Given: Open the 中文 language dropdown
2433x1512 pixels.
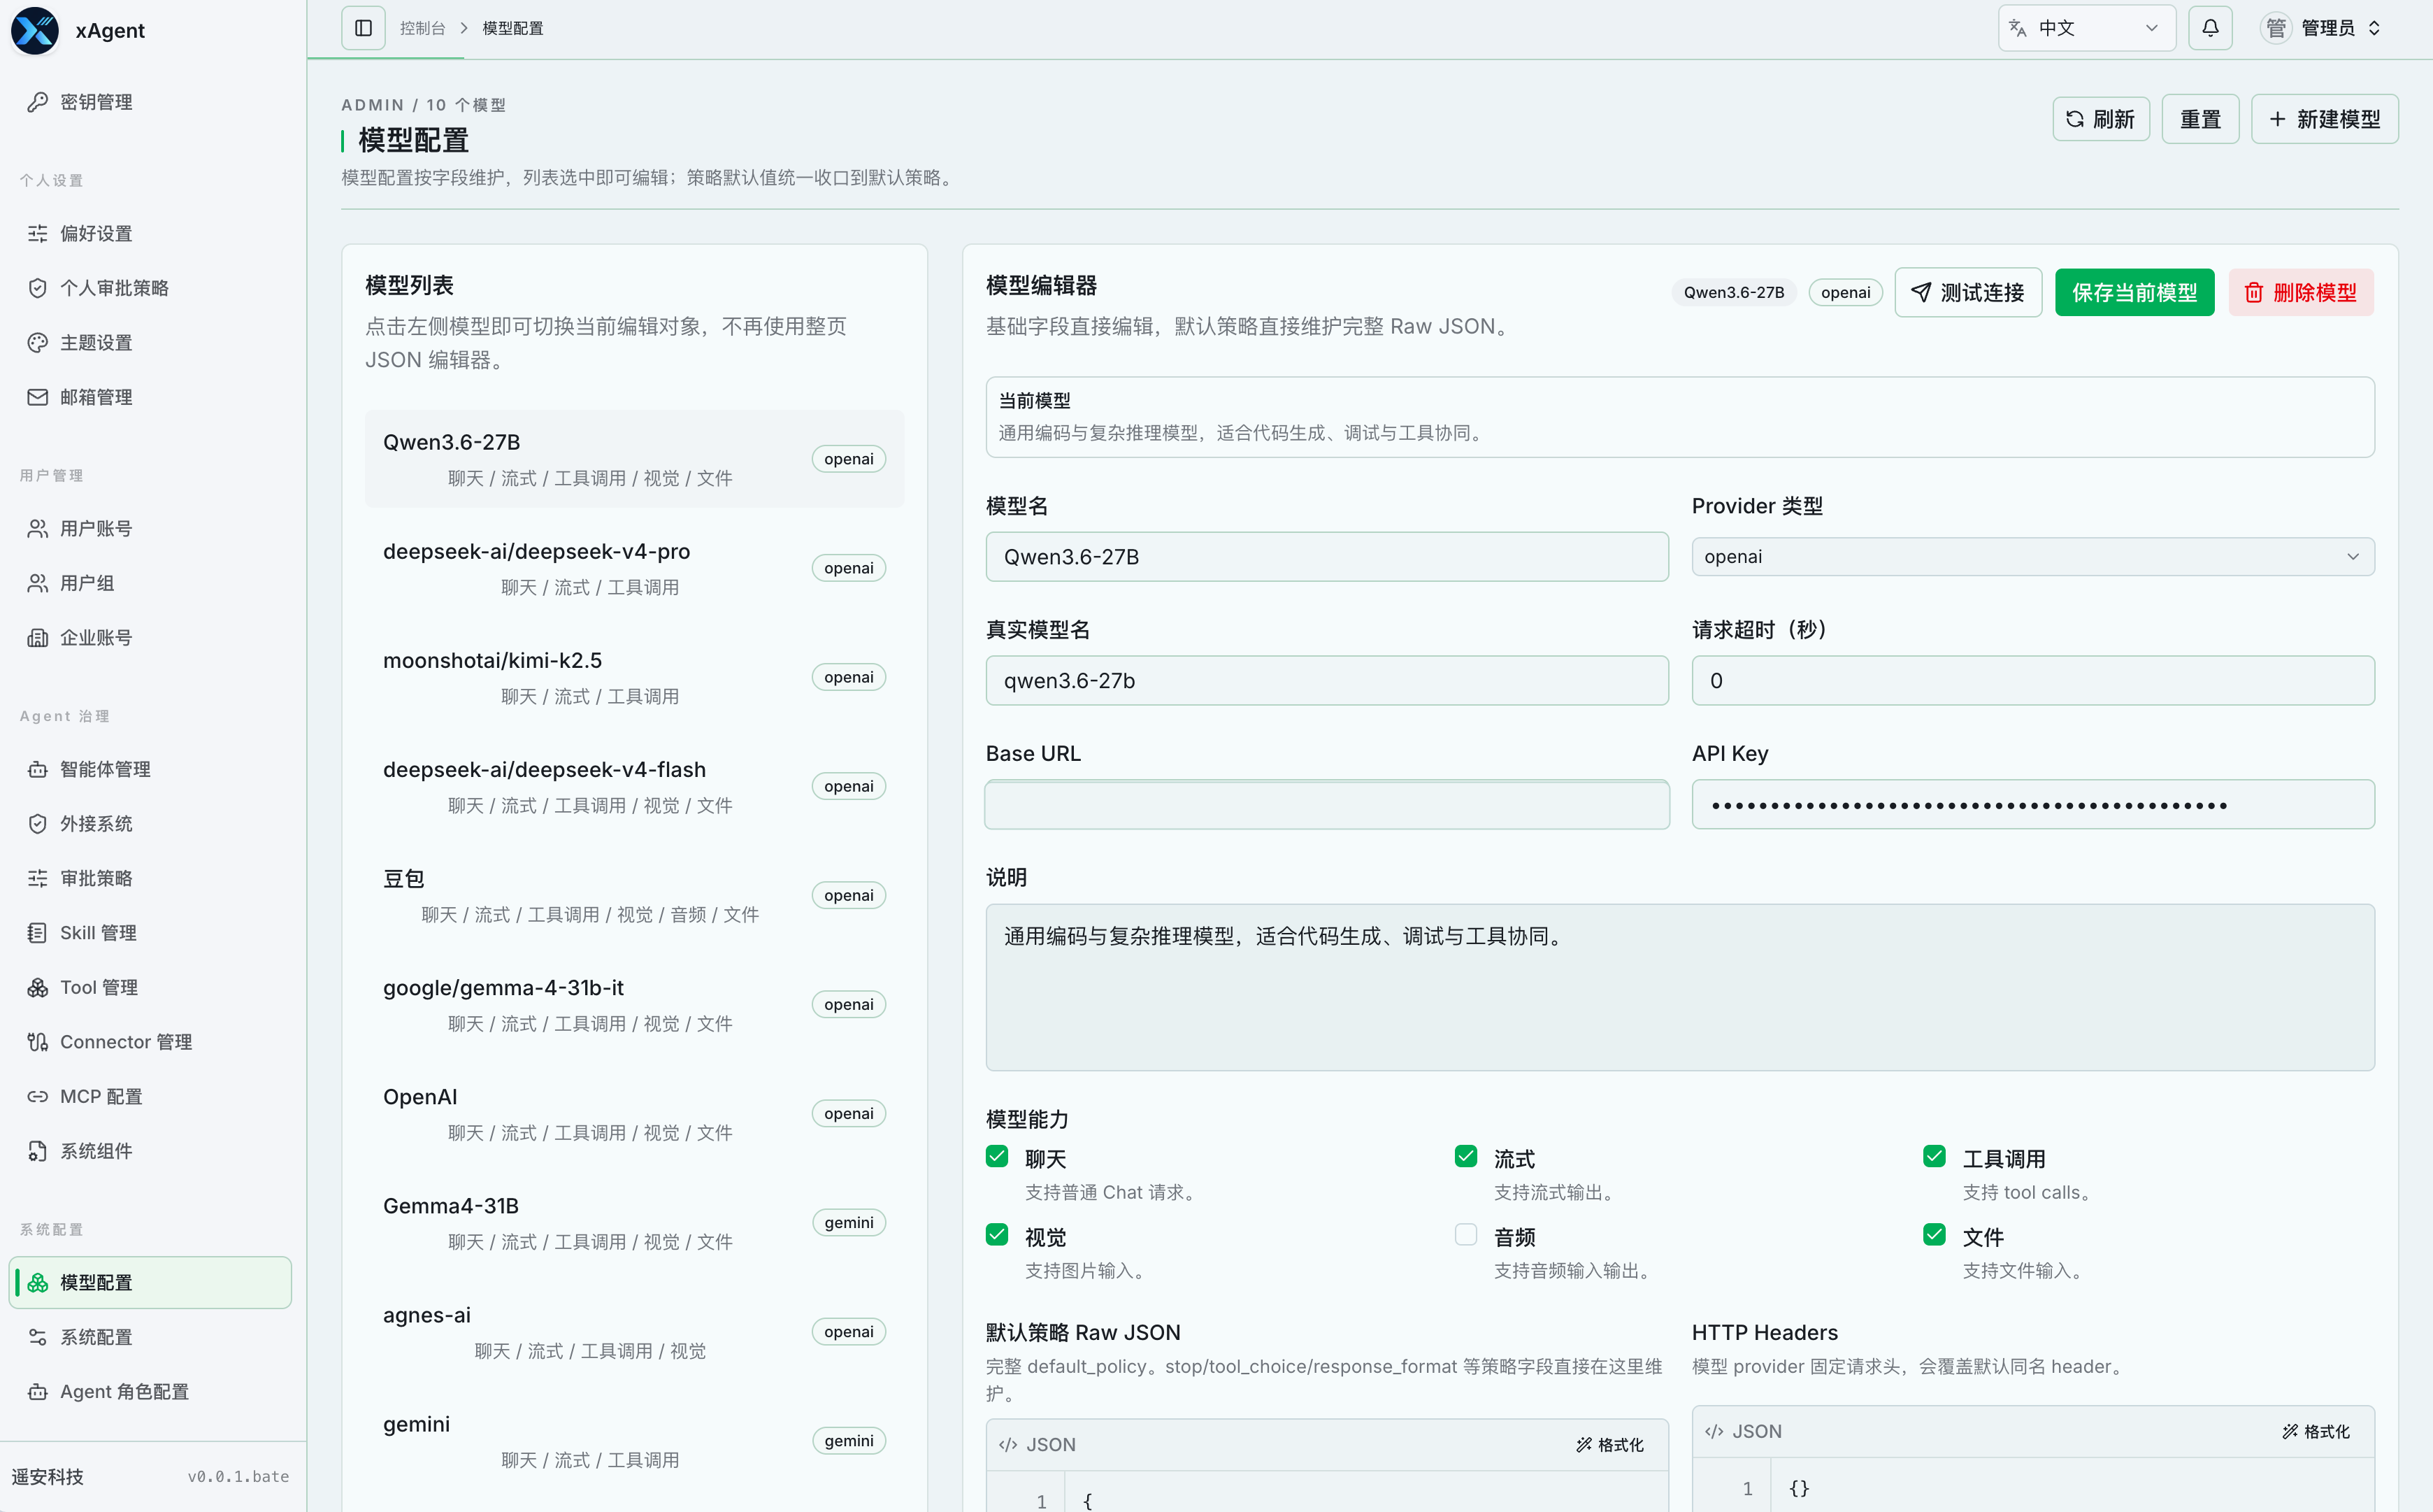Looking at the screenshot, I should [x=2086, y=28].
